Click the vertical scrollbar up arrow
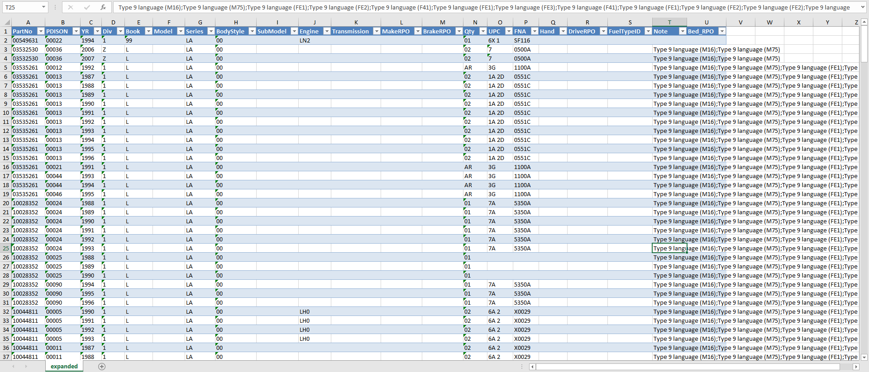Viewport: 869px width, 372px height. (864, 22)
